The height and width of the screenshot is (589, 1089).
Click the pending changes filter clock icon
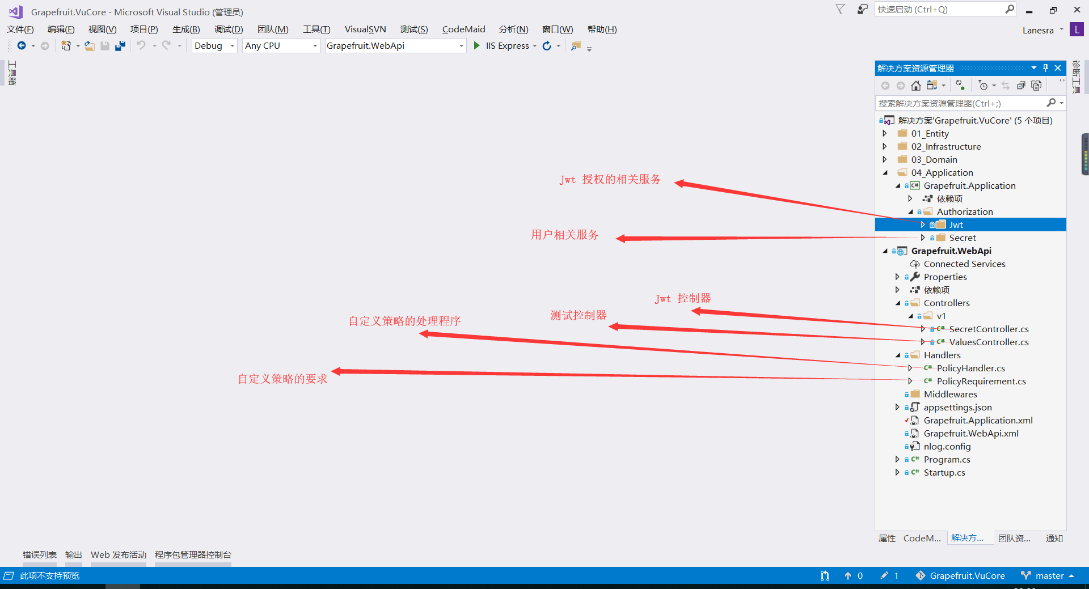(x=984, y=86)
